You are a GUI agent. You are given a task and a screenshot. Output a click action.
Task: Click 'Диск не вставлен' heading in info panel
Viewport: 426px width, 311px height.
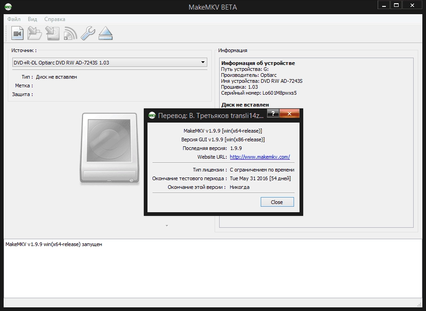[x=245, y=105]
